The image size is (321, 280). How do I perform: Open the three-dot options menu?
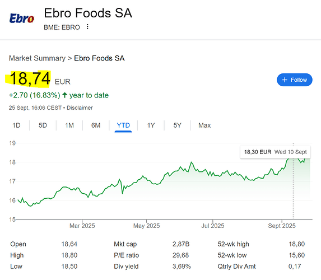pos(87,27)
